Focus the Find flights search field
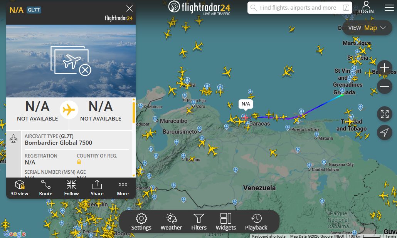 [x=300, y=8]
